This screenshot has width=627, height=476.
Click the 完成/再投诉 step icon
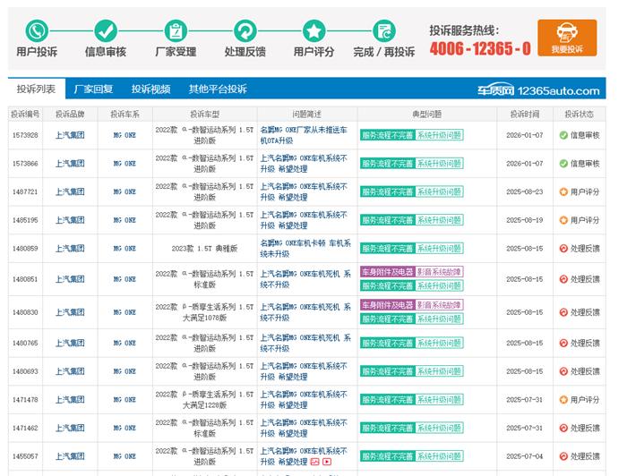click(x=383, y=30)
